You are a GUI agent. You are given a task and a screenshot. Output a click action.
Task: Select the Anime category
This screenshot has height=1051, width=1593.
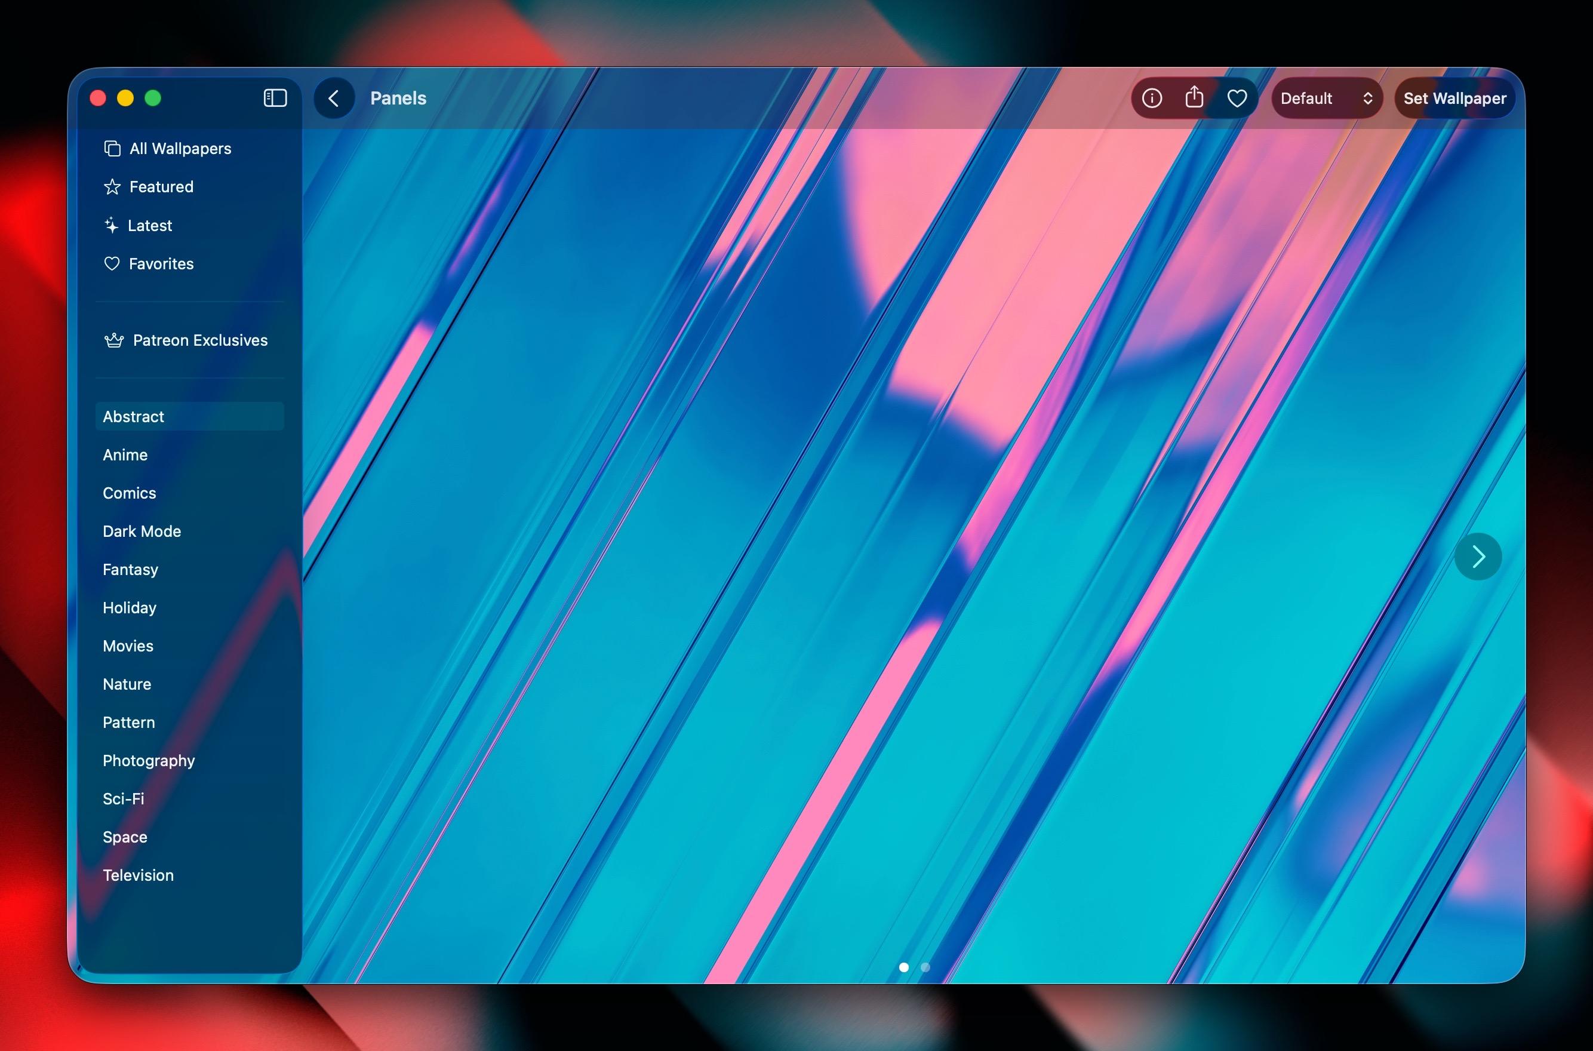(190, 454)
